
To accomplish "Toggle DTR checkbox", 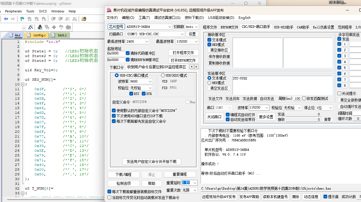I will coord(144,94).
